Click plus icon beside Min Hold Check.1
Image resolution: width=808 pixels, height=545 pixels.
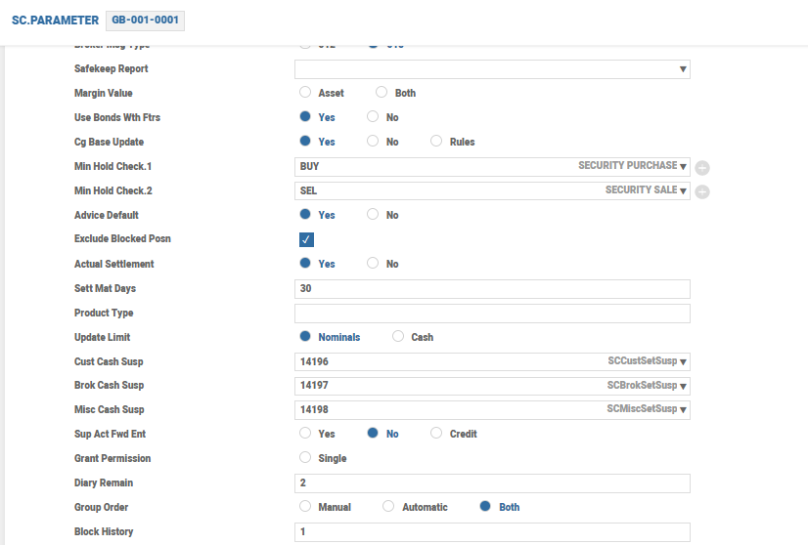702,168
